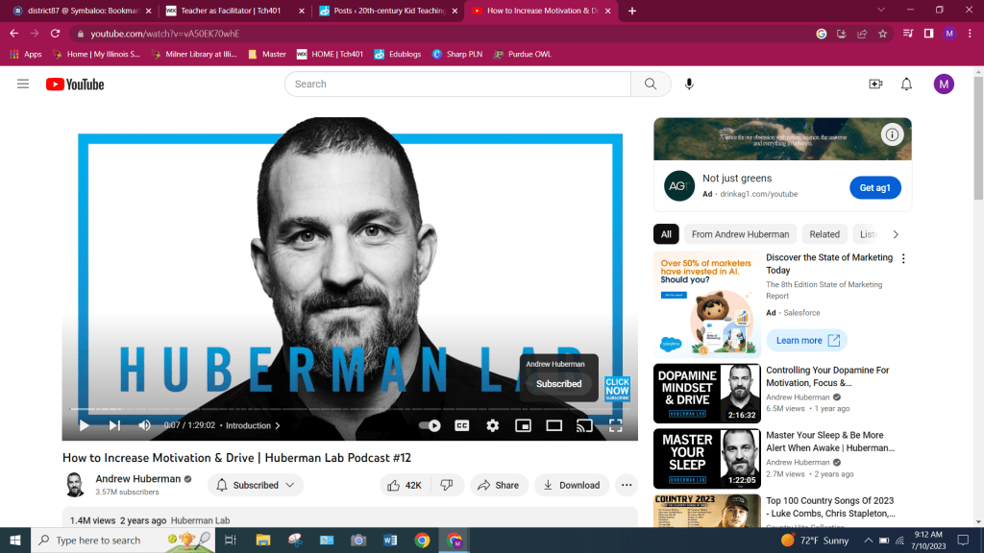
Task: Open the Edublogs bookmark
Action: pyautogui.click(x=398, y=55)
